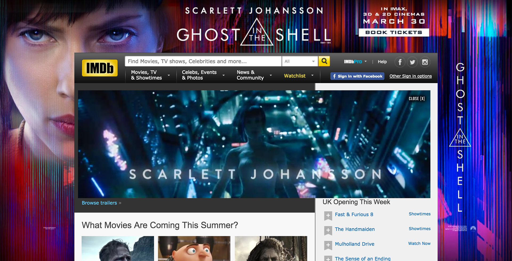Image resolution: width=512 pixels, height=261 pixels.
Task: Open Celebs, Events & Photos menu
Action: point(203,75)
